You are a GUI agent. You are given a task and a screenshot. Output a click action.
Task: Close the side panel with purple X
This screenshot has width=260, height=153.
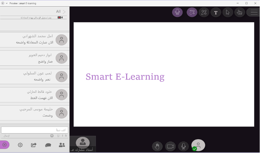(5, 145)
